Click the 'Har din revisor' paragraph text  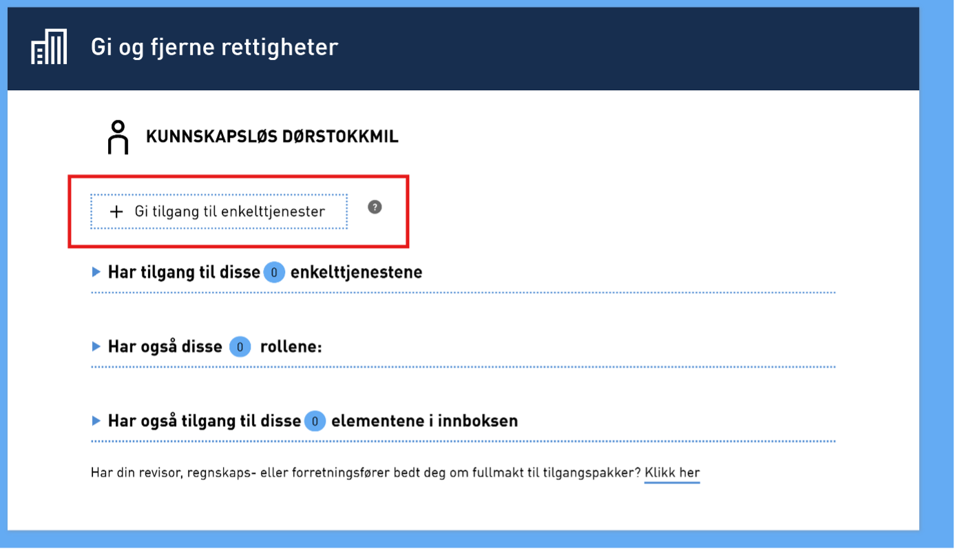click(365, 473)
